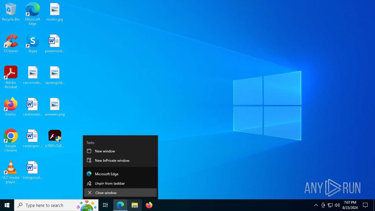Viewport: 375px width, 211px height.
Task: Select Close window in the jump list
Action: [120, 193]
